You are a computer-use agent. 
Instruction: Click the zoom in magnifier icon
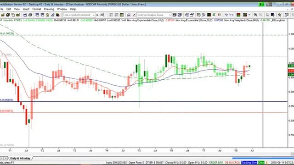(x=255, y=15)
